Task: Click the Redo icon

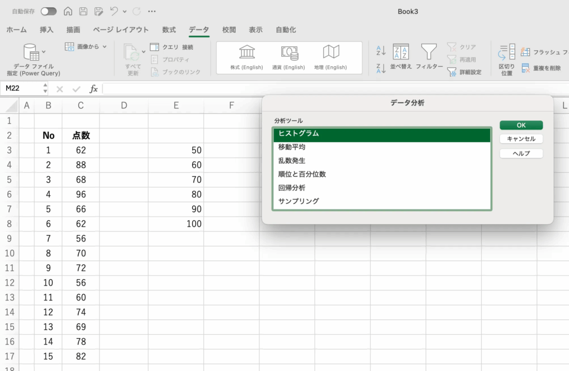Action: 137,11
